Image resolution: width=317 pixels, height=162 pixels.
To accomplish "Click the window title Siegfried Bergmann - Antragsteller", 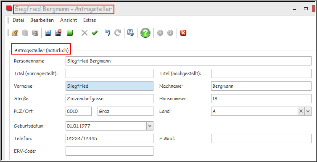I will (x=63, y=9).
